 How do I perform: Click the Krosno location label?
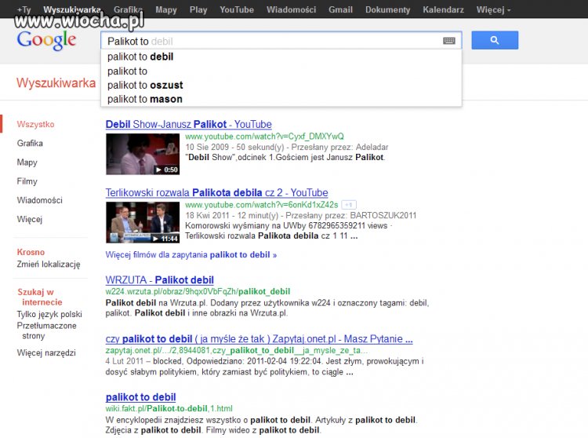coord(31,252)
